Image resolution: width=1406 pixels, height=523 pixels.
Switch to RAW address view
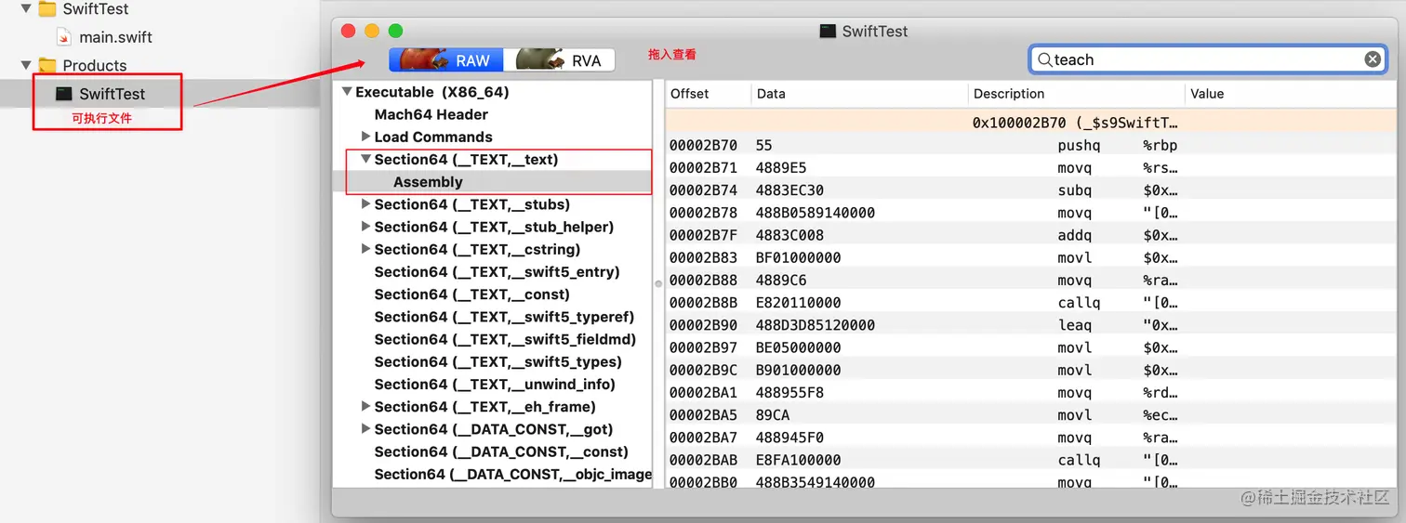pyautogui.click(x=446, y=60)
